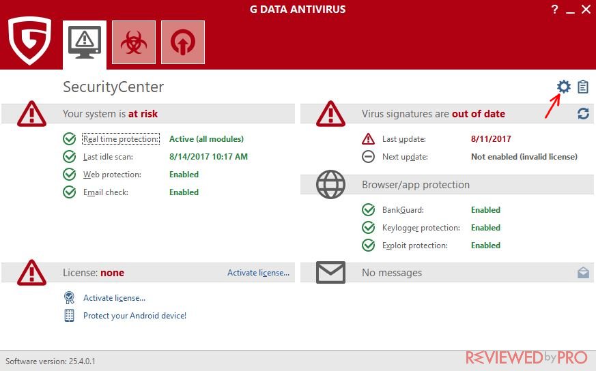Open Protect your Android device link
The width and height of the screenshot is (596, 371).
(135, 316)
